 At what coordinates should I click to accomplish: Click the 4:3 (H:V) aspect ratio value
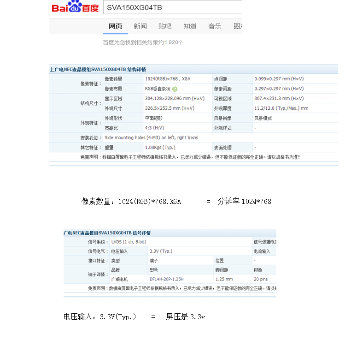pos(154,128)
